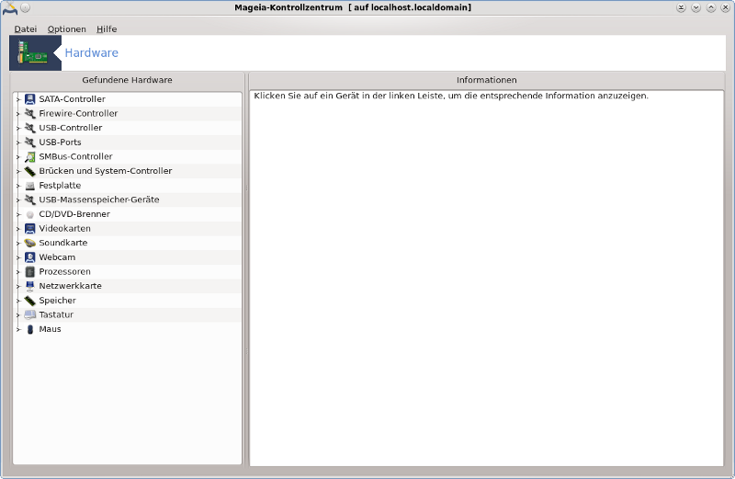The image size is (735, 479).
Task: Click the Informationen text area
Action: click(x=487, y=279)
